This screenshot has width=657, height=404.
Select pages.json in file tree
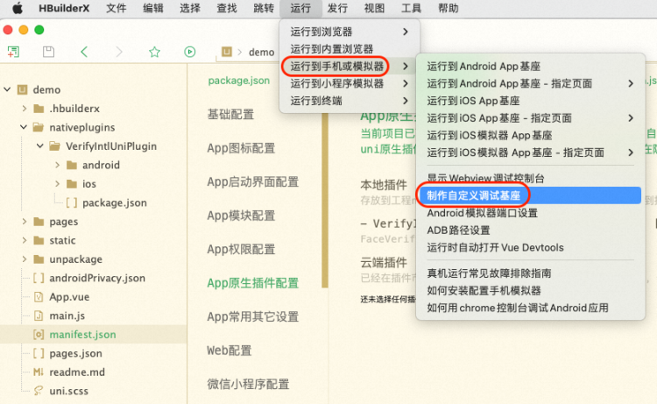[x=75, y=353]
